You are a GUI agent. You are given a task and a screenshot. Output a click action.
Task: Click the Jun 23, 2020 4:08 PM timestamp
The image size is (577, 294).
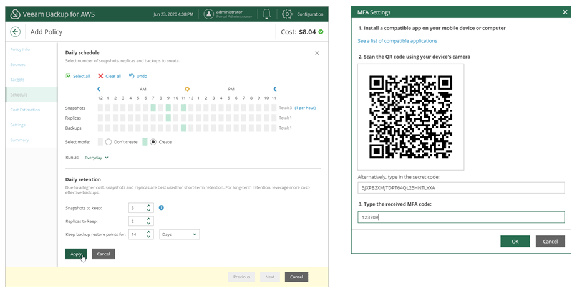click(173, 14)
